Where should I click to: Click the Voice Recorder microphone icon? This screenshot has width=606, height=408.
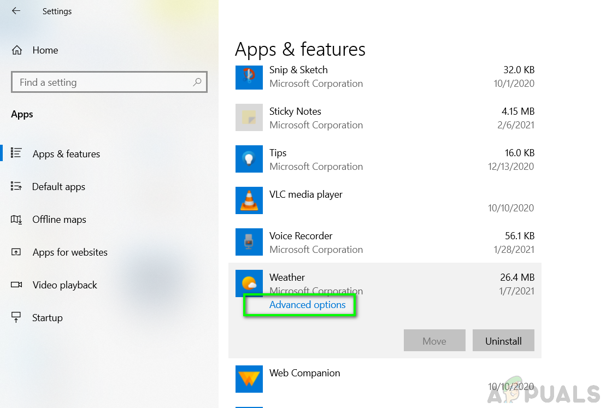[249, 243]
